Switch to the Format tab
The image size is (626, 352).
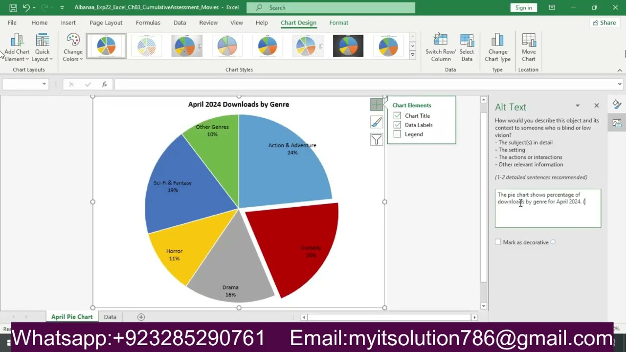tap(339, 22)
